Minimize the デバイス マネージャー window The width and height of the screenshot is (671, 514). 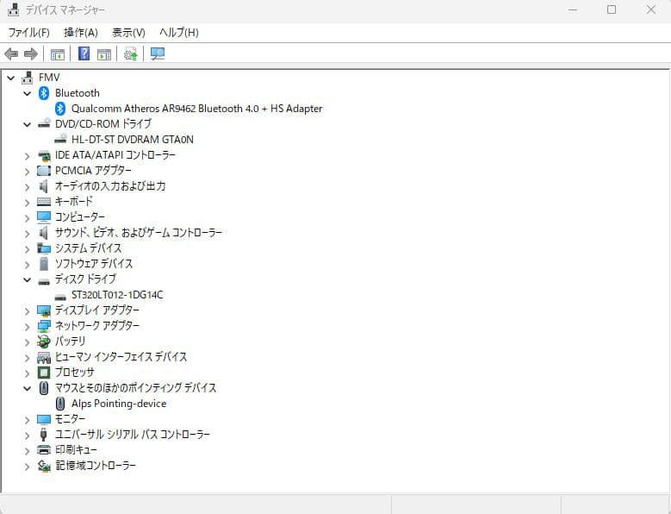[x=573, y=9]
